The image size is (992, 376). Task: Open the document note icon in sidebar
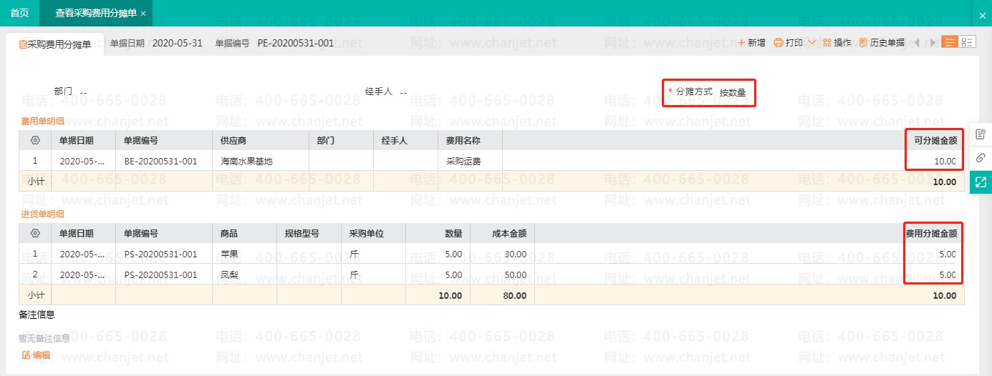click(x=981, y=134)
